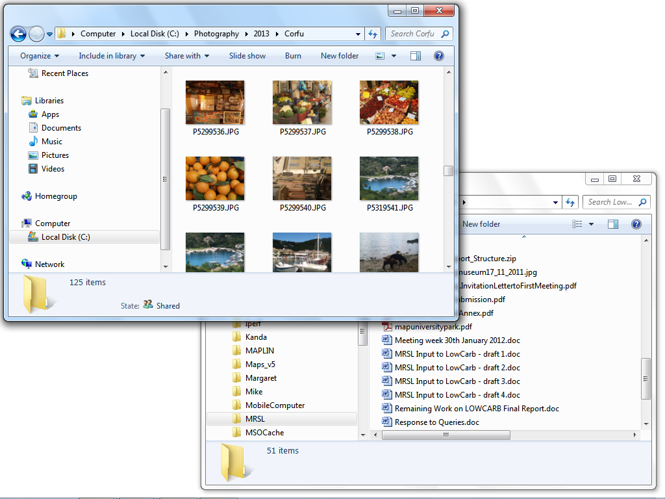Click the Burn button

click(293, 56)
